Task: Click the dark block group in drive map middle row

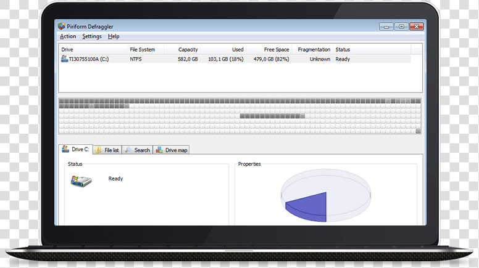Action: 272,116
